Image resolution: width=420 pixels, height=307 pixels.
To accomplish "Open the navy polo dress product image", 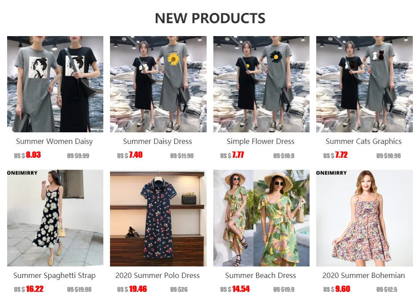I will [x=158, y=218].
